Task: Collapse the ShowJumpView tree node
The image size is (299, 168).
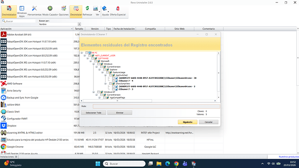Action: 105,84
